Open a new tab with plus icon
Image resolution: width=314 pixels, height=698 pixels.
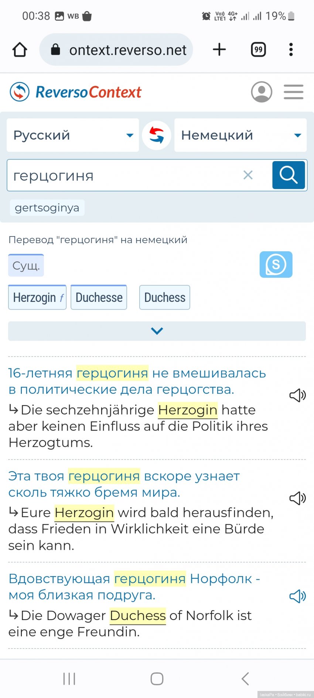point(219,50)
